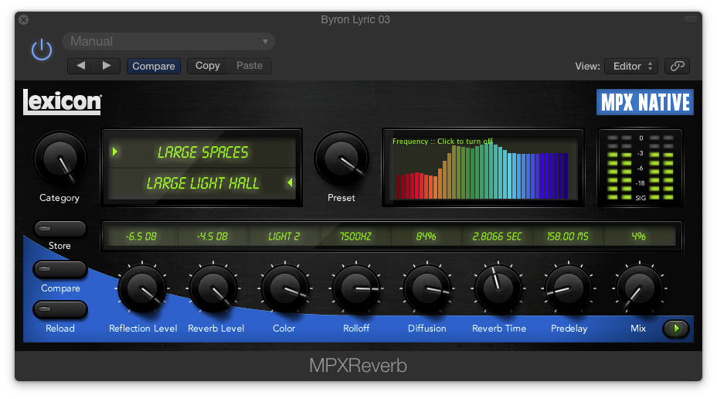Toggle the plugin power bypass button
This screenshot has width=717, height=399.
click(x=42, y=49)
